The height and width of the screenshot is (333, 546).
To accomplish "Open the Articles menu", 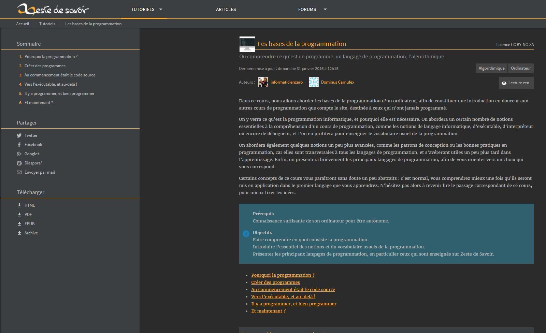I will click(226, 10).
